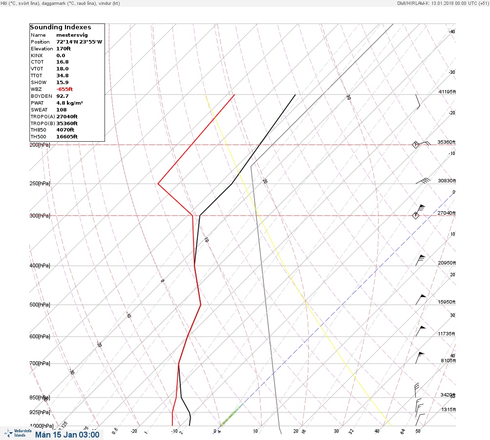The height and width of the screenshot is (440, 490).
Task: Click the VTOT value 18.0
Action: coord(62,69)
